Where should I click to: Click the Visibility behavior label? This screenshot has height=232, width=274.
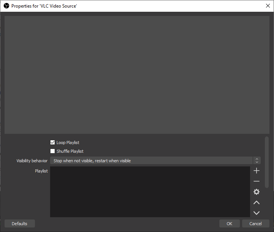click(32, 161)
